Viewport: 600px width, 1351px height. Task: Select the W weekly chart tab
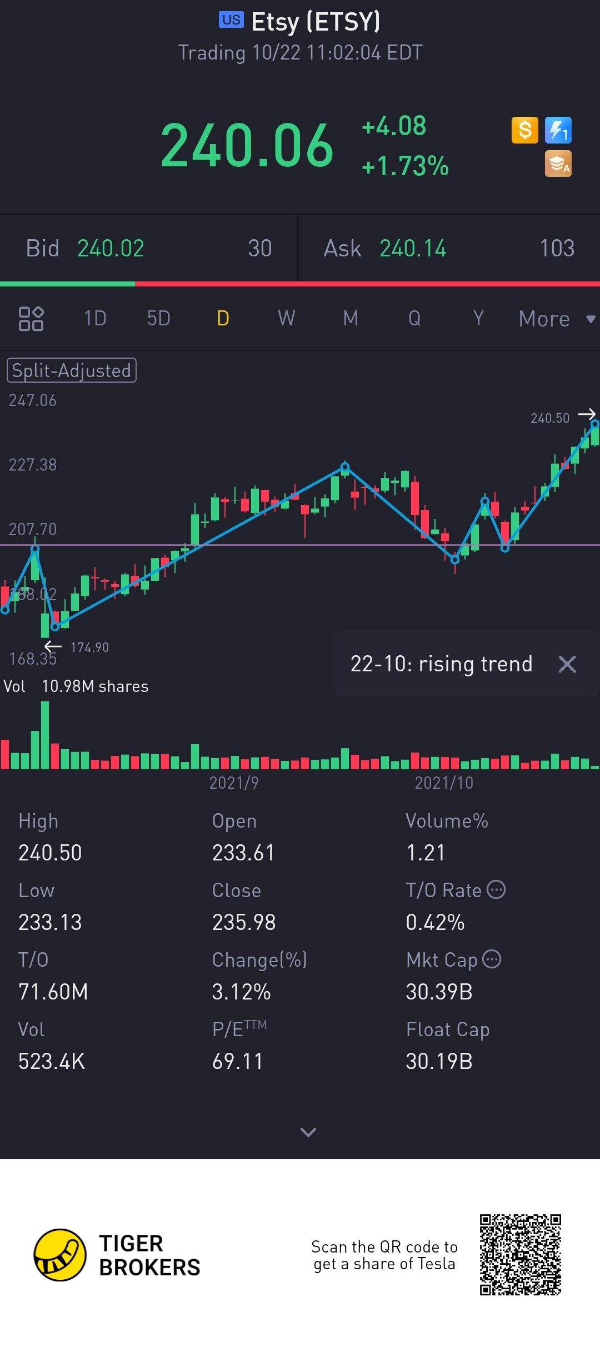(x=287, y=319)
